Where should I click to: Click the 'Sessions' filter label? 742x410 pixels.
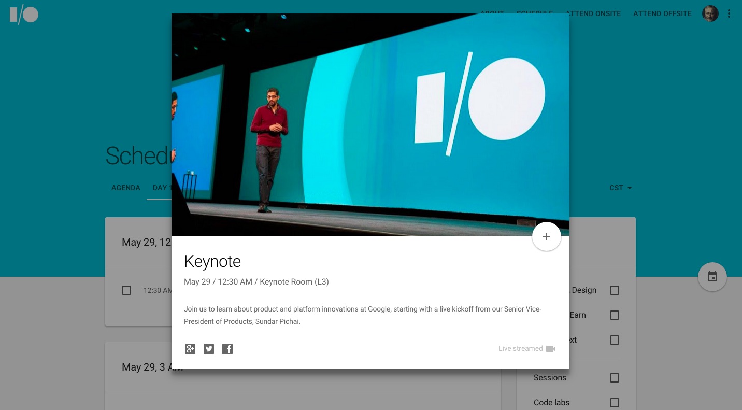[550, 378]
